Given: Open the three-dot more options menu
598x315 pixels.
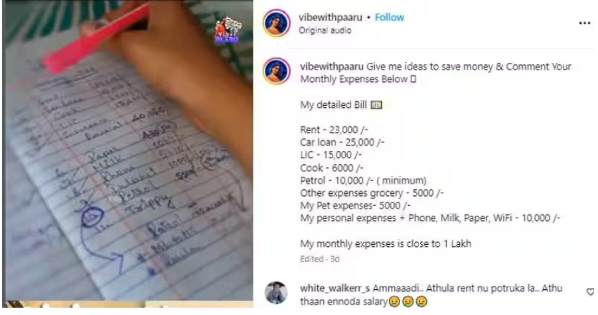Looking at the screenshot, I should [x=584, y=23].
